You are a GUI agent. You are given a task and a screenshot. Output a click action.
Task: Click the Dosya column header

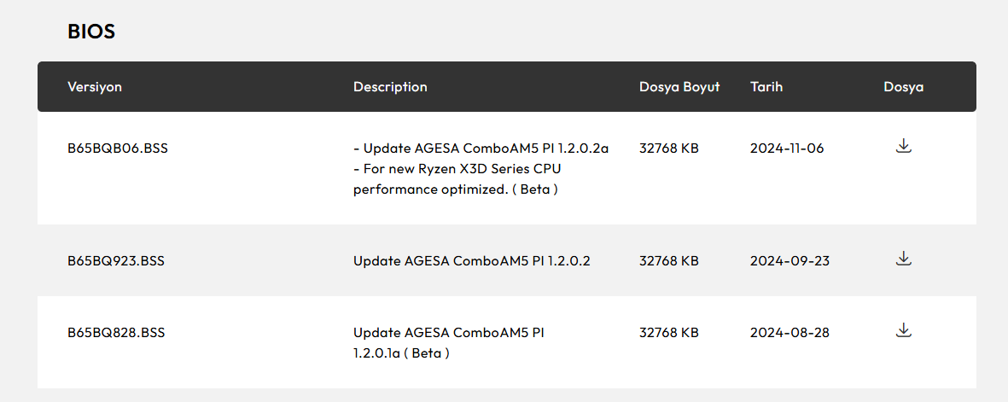coord(904,87)
